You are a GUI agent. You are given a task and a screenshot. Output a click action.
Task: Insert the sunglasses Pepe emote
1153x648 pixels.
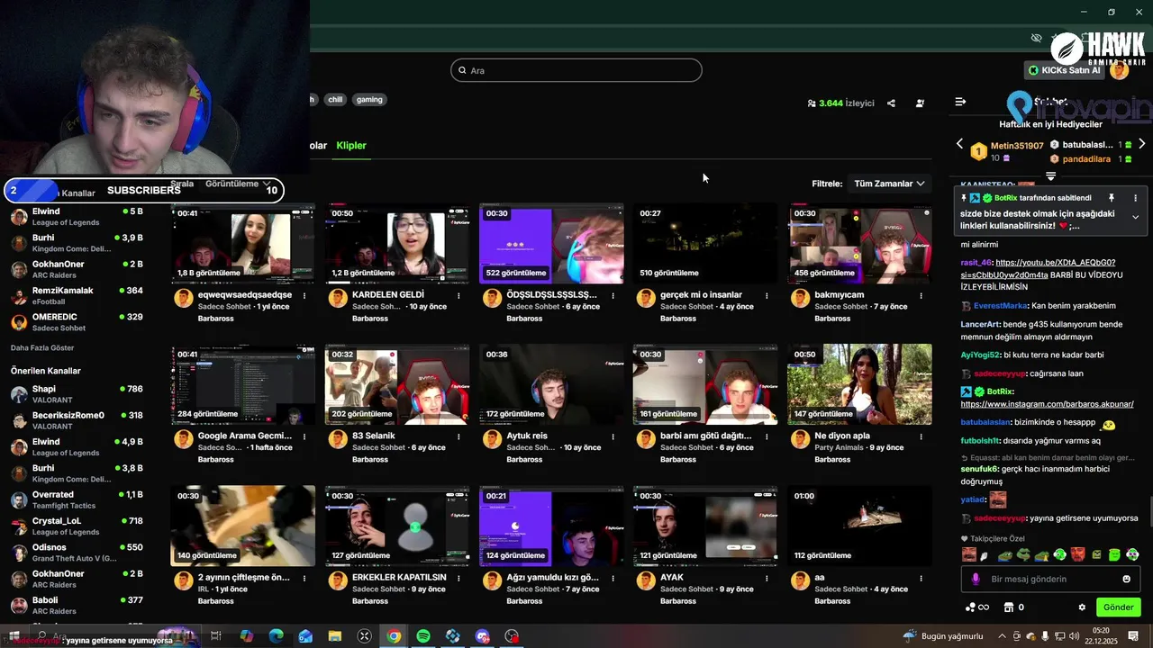pos(1023,555)
